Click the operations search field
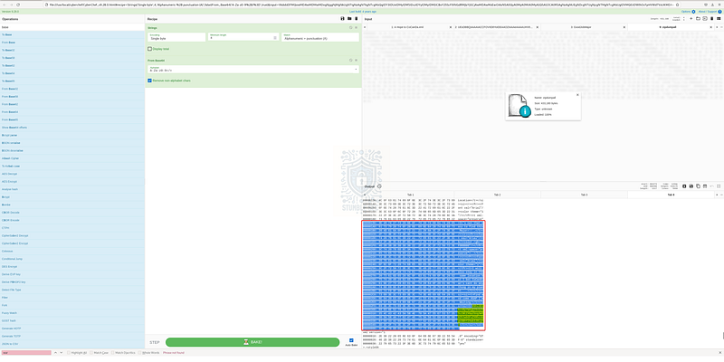Screen dimensions: 724x362 pyautogui.click(x=72, y=27)
